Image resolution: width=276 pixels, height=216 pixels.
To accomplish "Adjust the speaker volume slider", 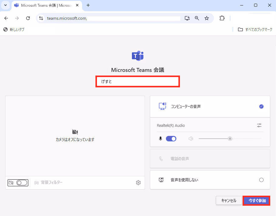I will pyautogui.click(x=230, y=139).
